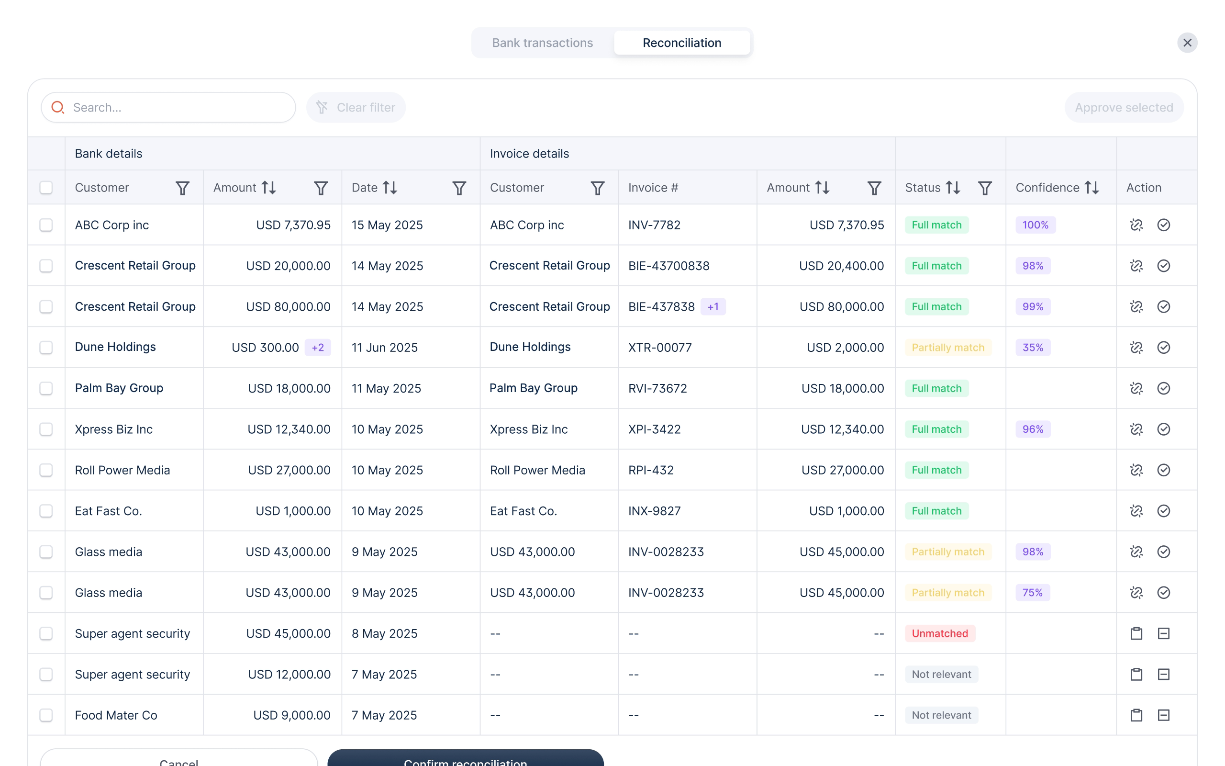The height and width of the screenshot is (766, 1225).
Task: Tick the Xpress Biz Inc row checkbox
Action: 46,429
